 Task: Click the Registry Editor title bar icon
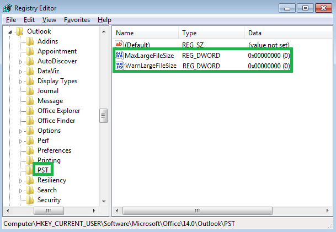[x=8, y=8]
